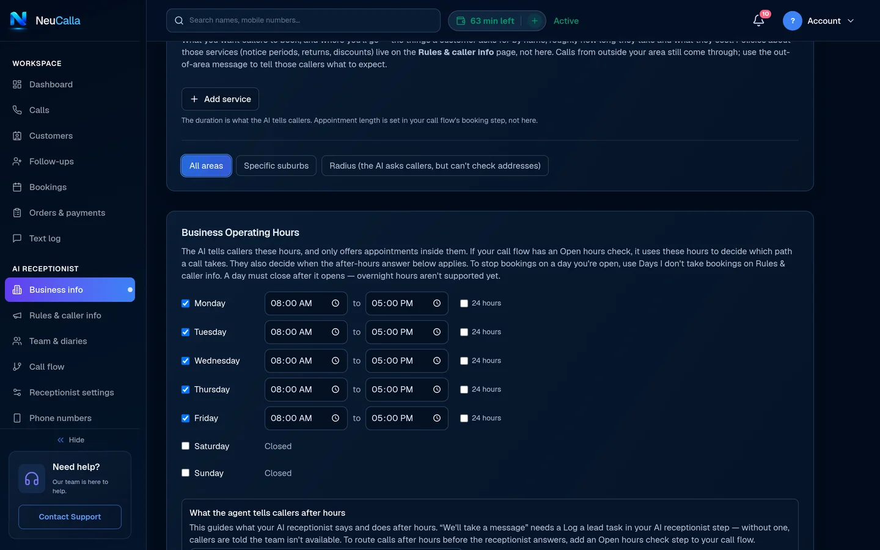Click the Thursday closing time field
880x550 pixels.
(407, 389)
